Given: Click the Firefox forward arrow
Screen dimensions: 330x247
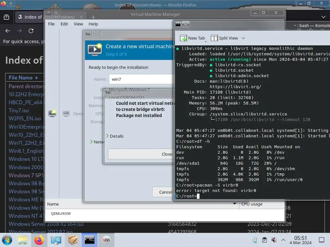Looking at the screenshot, I should (x=19, y=31).
